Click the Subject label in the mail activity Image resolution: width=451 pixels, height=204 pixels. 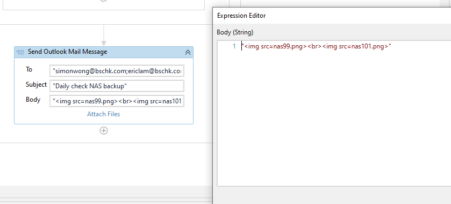36,85
